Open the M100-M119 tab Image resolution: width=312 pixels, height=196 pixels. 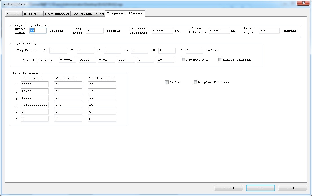tap(33, 14)
